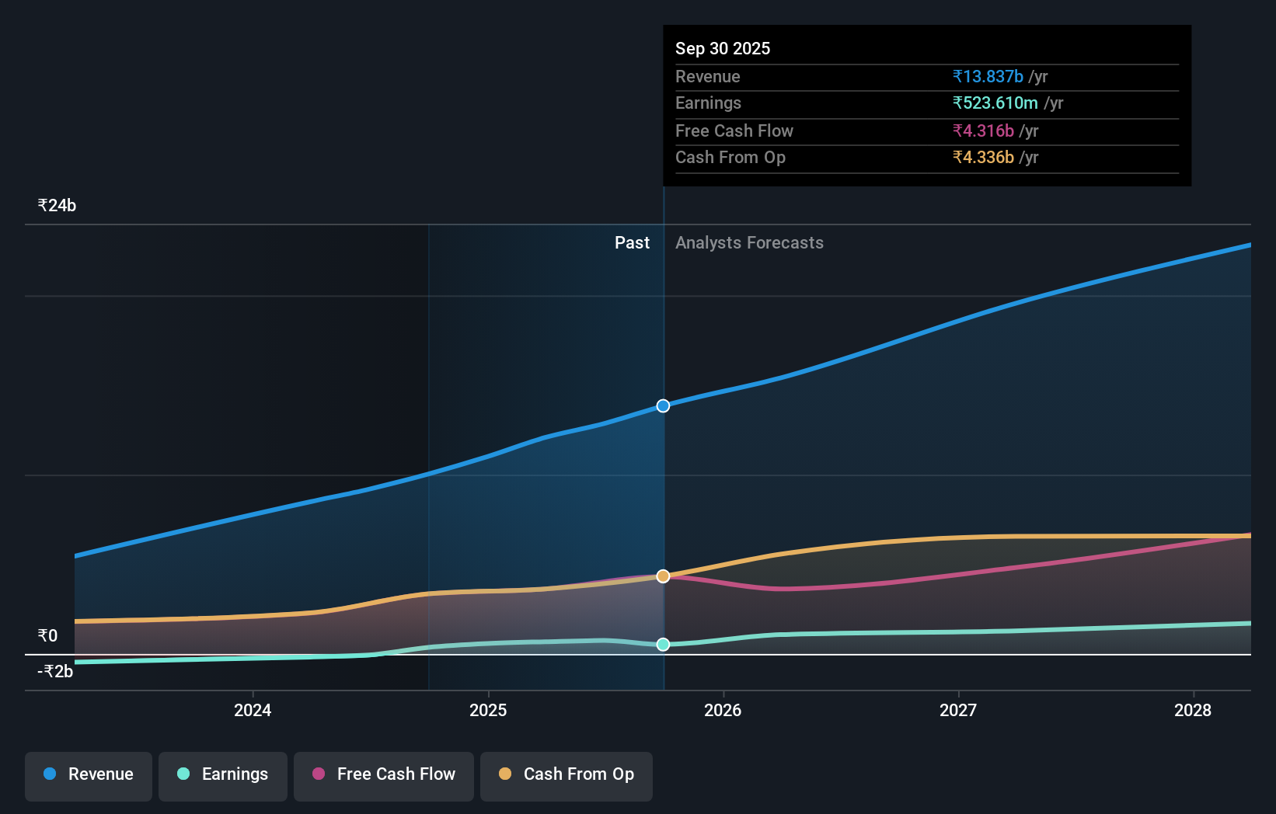Image resolution: width=1276 pixels, height=814 pixels.
Task: Toggle the Revenue series visibility
Action: pos(88,776)
